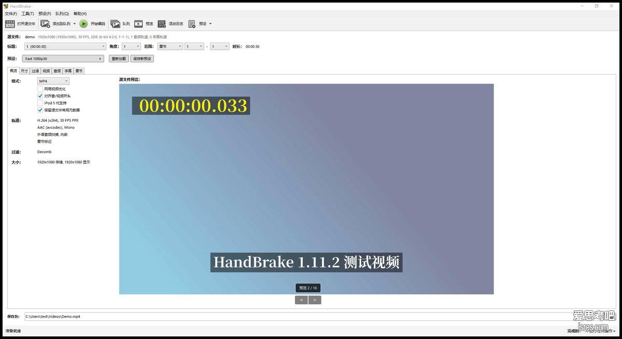Click the source file name demo

tap(30, 37)
